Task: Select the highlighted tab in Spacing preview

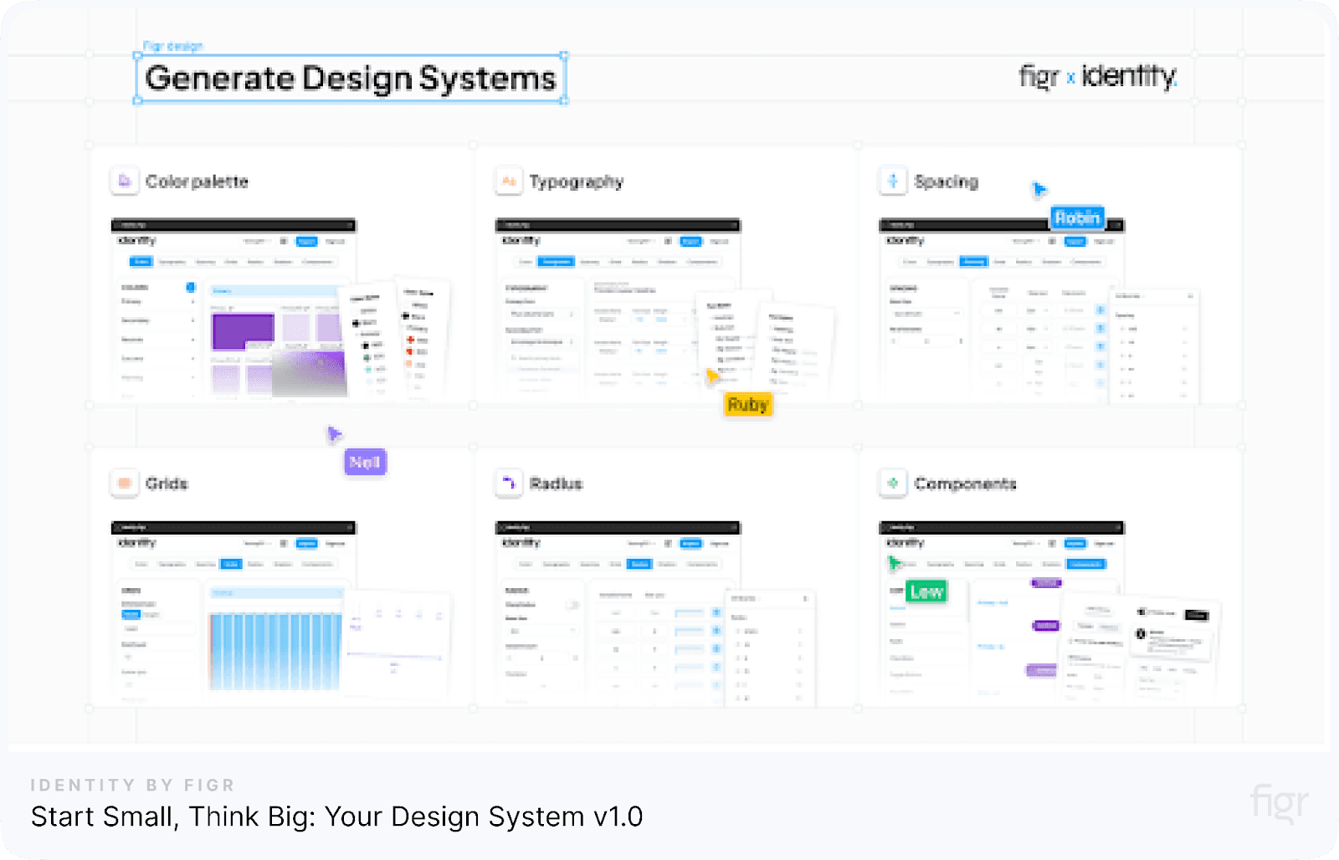Action: (973, 262)
